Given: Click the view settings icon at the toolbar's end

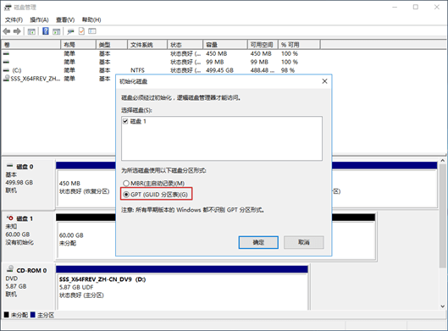Looking at the screenshot, I should pyautogui.click(x=92, y=31).
